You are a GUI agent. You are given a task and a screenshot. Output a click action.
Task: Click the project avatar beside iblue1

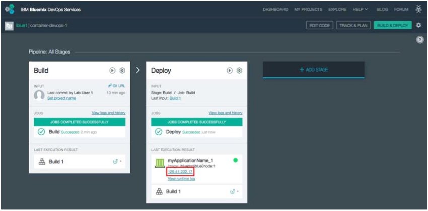9,26
